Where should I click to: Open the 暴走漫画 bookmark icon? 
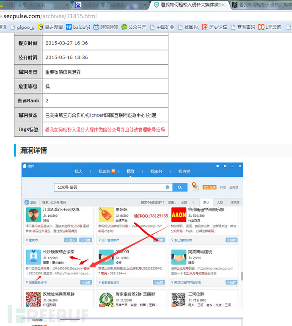pos(41,27)
